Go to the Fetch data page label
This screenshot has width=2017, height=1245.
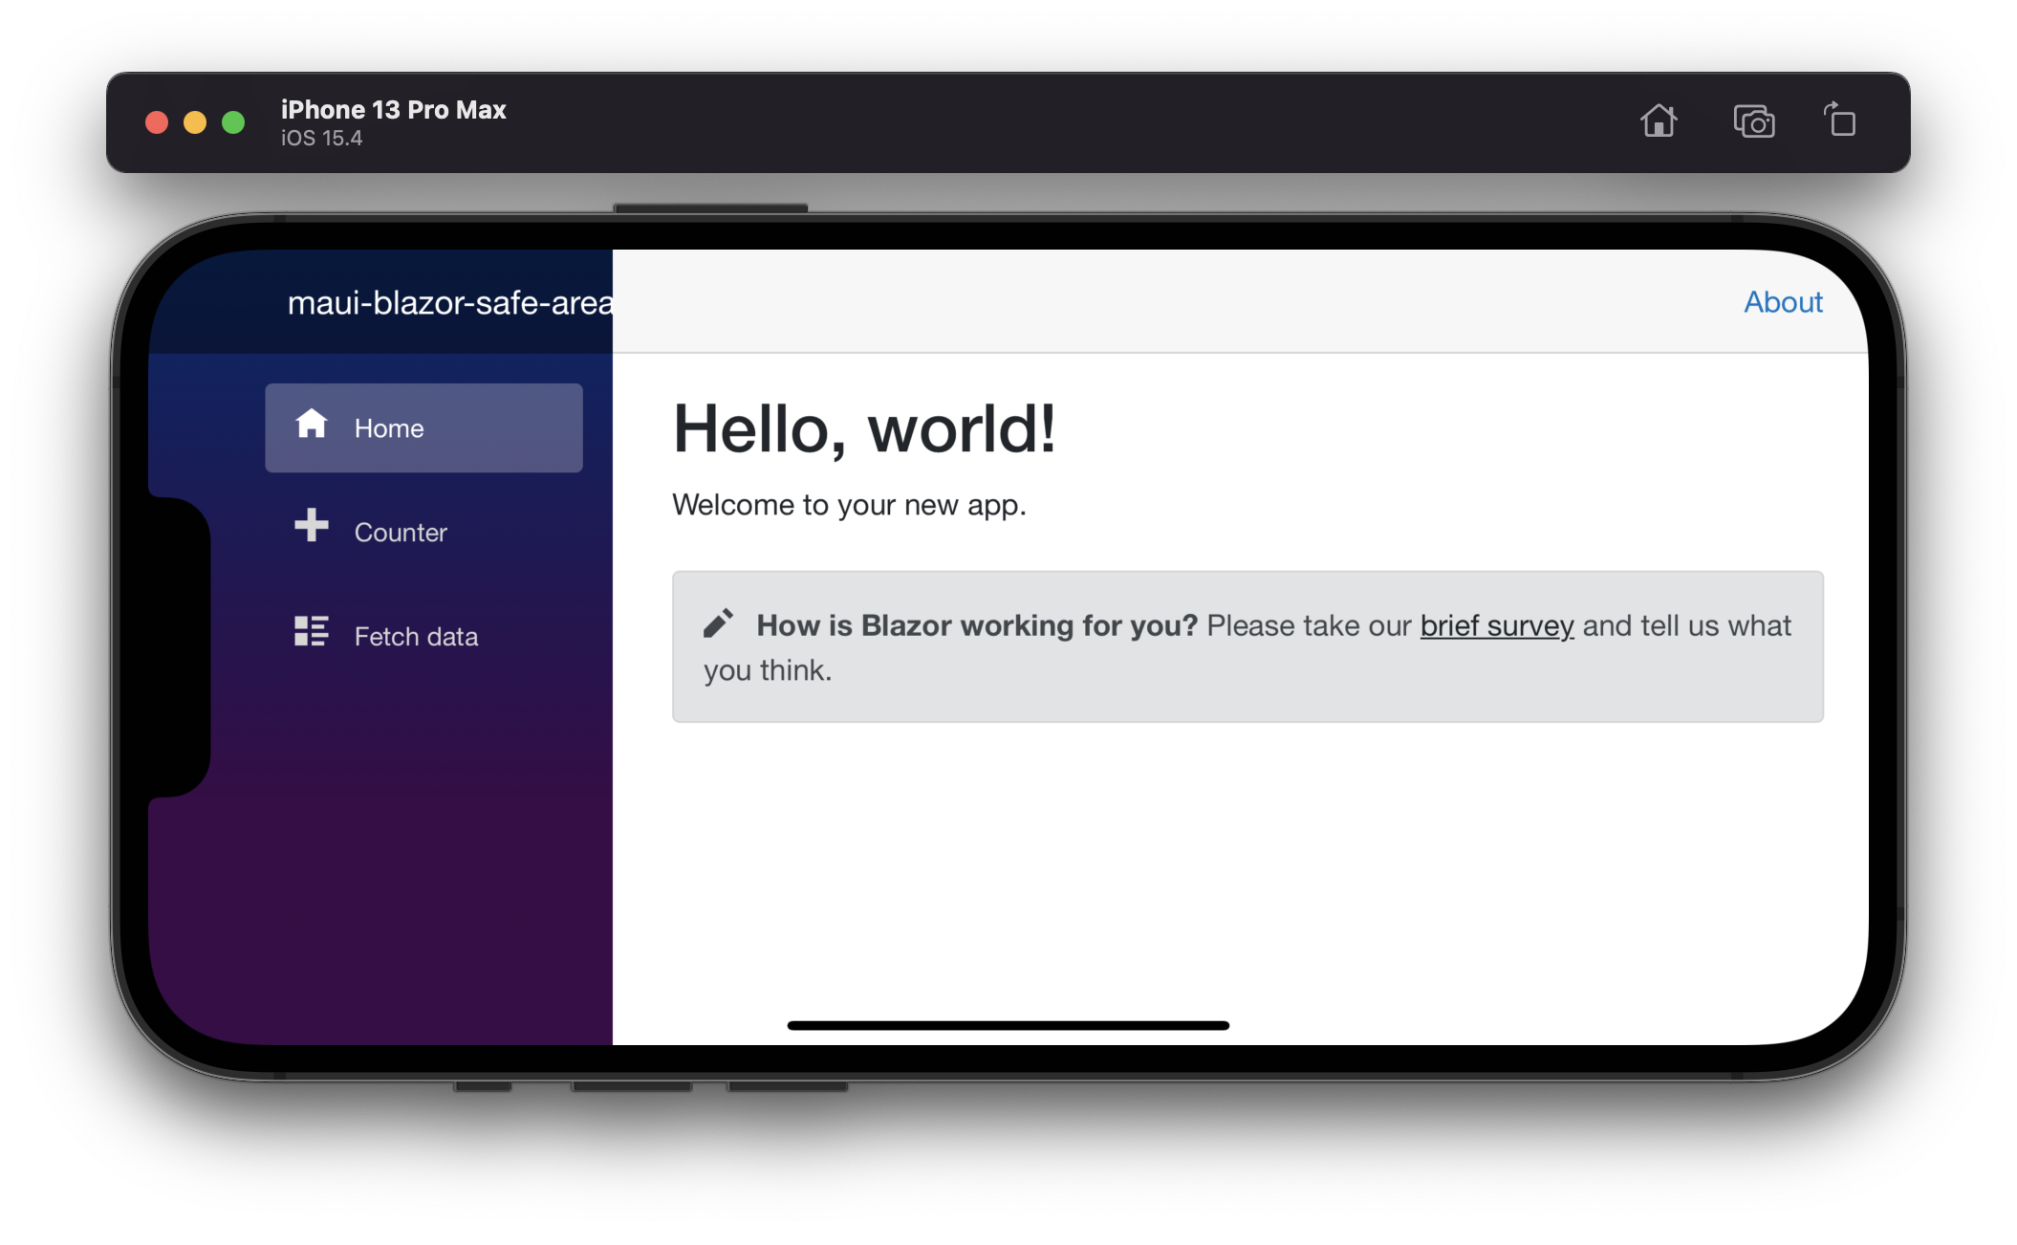pyautogui.click(x=416, y=637)
